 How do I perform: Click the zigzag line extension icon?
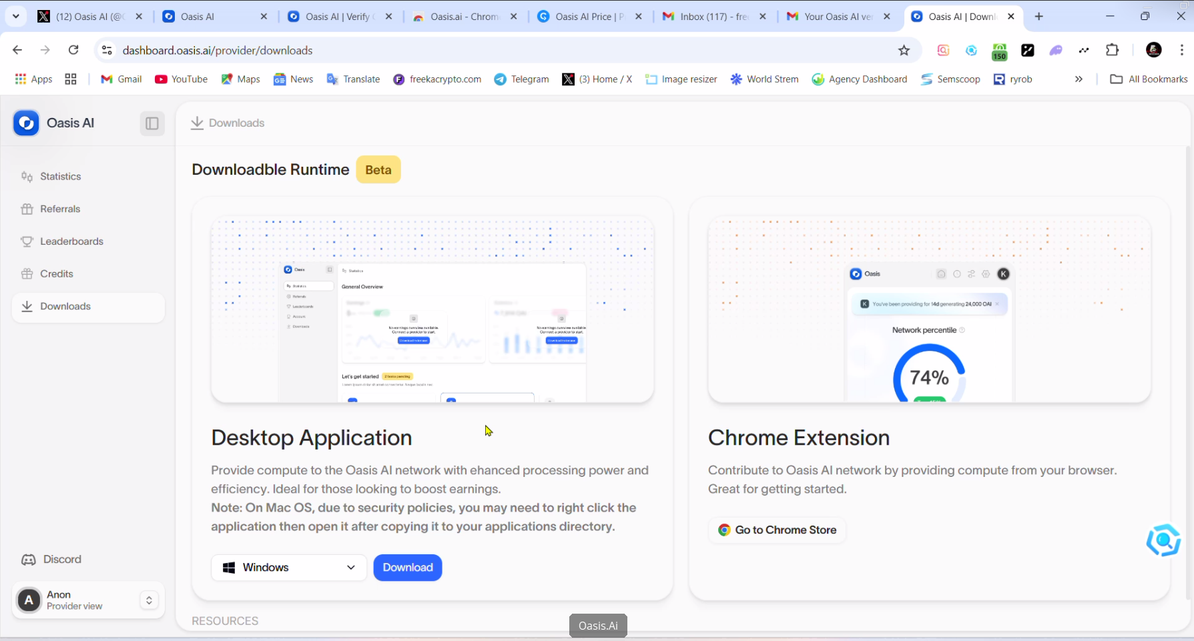pyautogui.click(x=1084, y=50)
